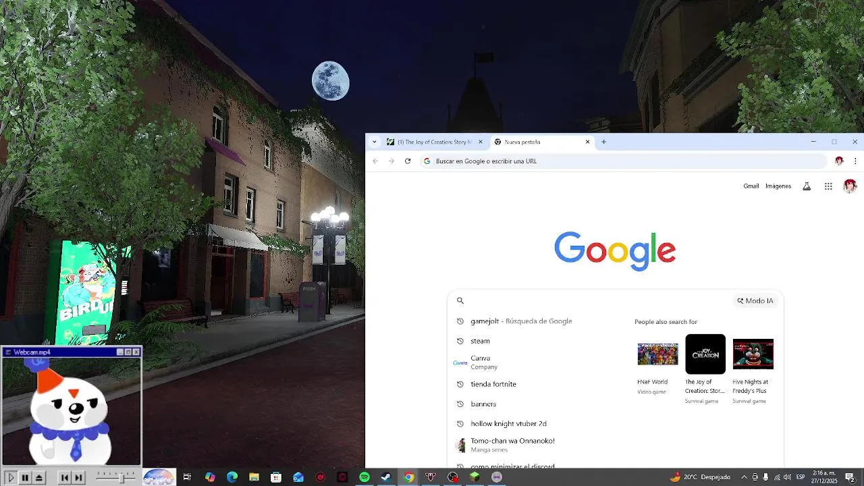Expand the hidden system tray icons

pos(744,477)
